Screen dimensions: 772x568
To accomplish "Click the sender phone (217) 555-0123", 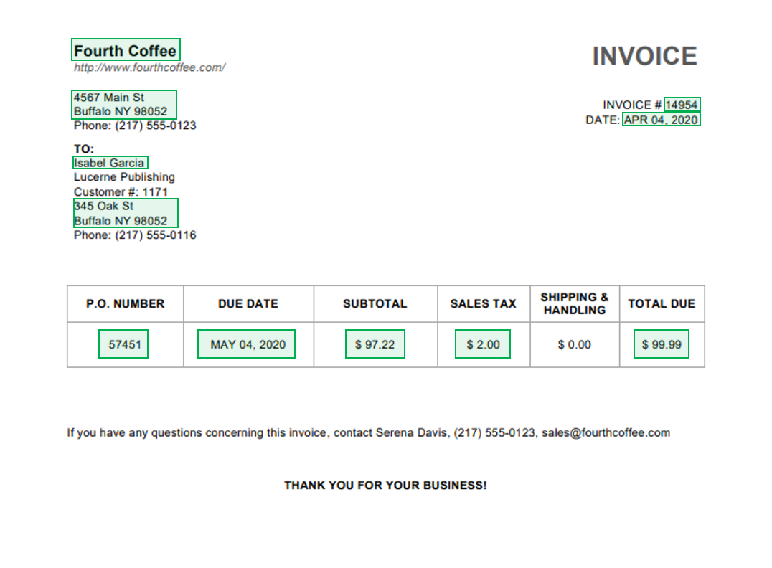I will (x=133, y=125).
